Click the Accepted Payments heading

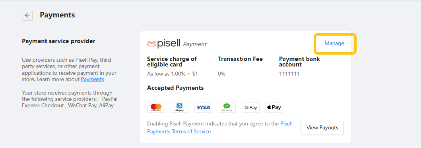175,87
